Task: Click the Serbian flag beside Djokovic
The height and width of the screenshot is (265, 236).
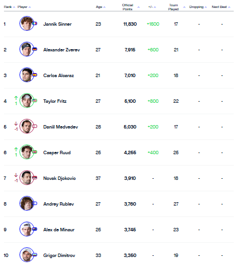Action: tap(35, 178)
